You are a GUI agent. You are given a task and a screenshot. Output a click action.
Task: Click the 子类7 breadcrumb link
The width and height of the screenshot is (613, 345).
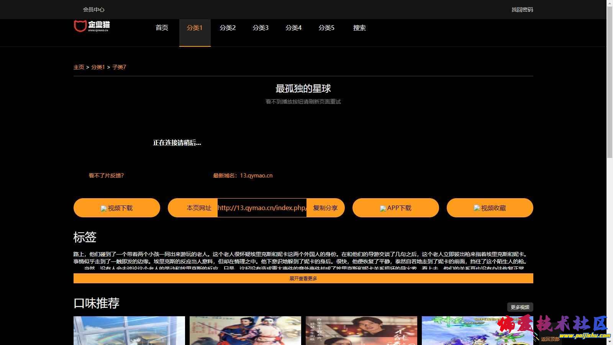tap(119, 67)
